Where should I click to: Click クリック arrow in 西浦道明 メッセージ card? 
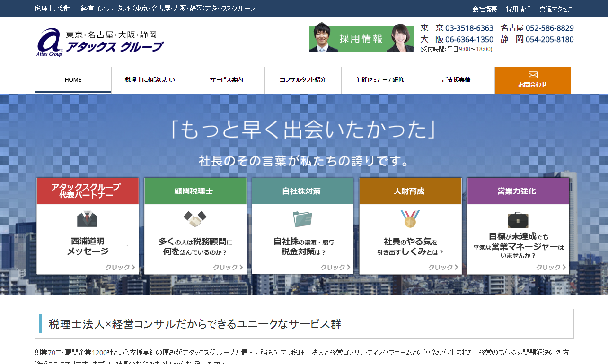tap(120, 267)
